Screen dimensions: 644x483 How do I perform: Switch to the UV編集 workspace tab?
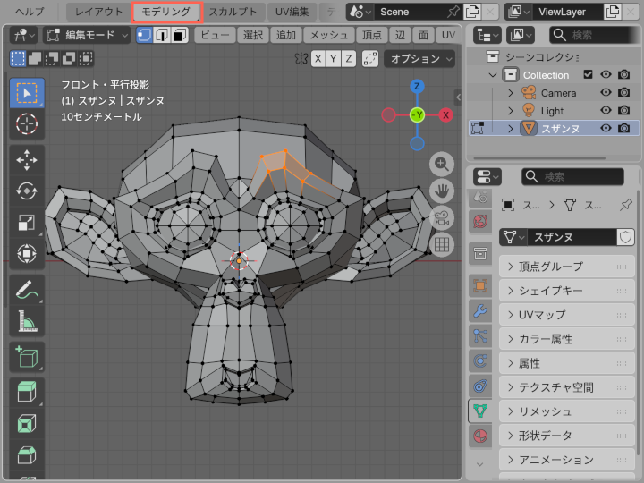point(292,12)
